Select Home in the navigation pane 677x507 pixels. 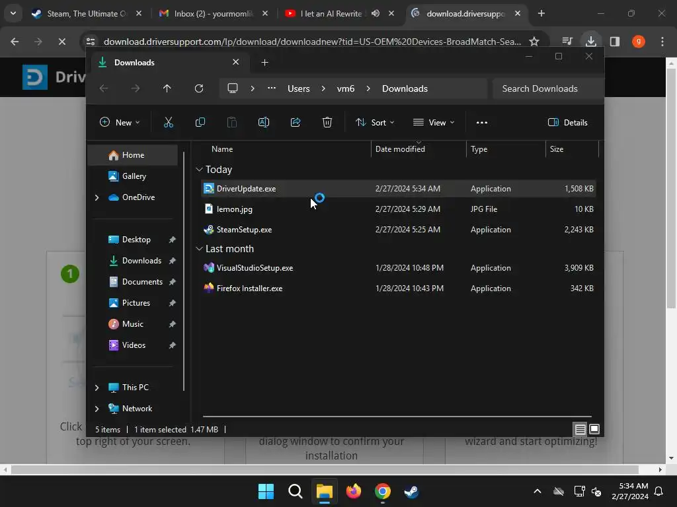132,155
